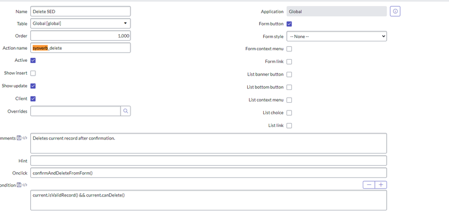Open the Table dropdown showing Global [global]
Viewport: 449px width, 212px height.
81,23
